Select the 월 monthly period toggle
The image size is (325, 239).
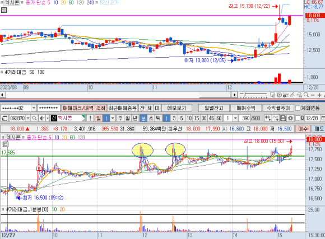pyautogui.click(x=127, y=118)
